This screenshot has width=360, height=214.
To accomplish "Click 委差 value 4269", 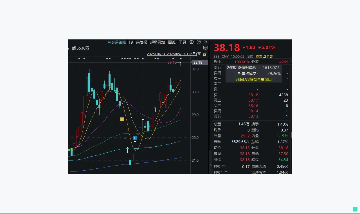I will point(283,62).
